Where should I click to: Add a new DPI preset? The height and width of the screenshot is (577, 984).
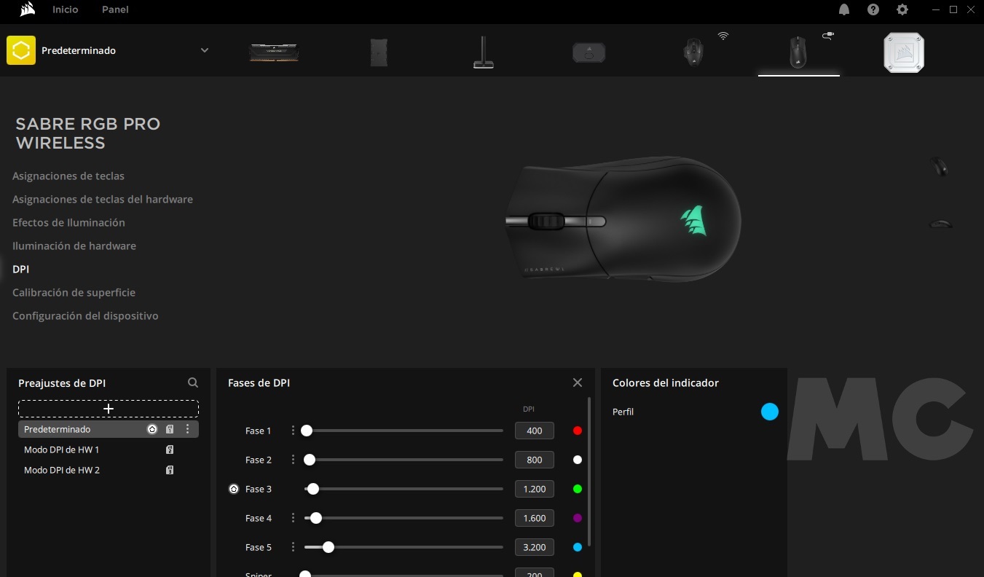109,409
